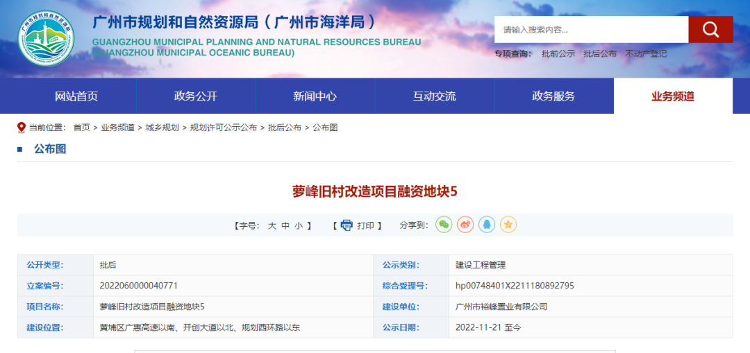Click the 项目名称 label
Screen dimensions: 750x353
45,307
